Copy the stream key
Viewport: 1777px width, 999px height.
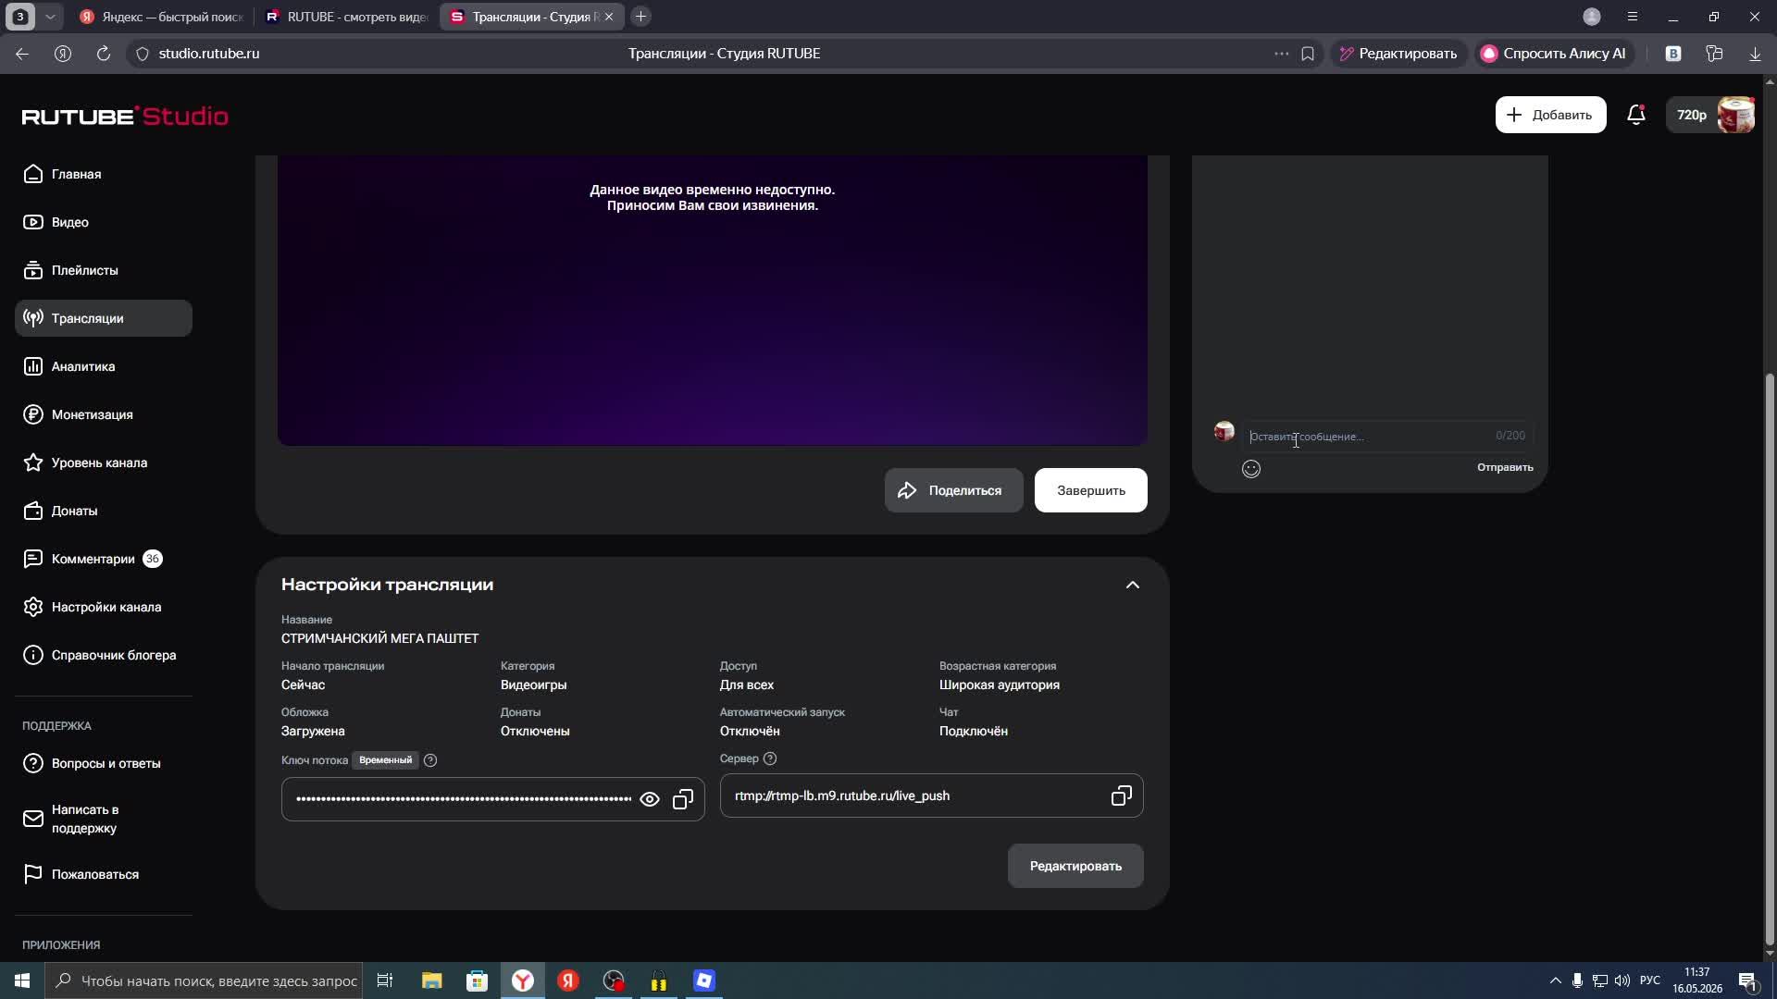[x=683, y=799]
